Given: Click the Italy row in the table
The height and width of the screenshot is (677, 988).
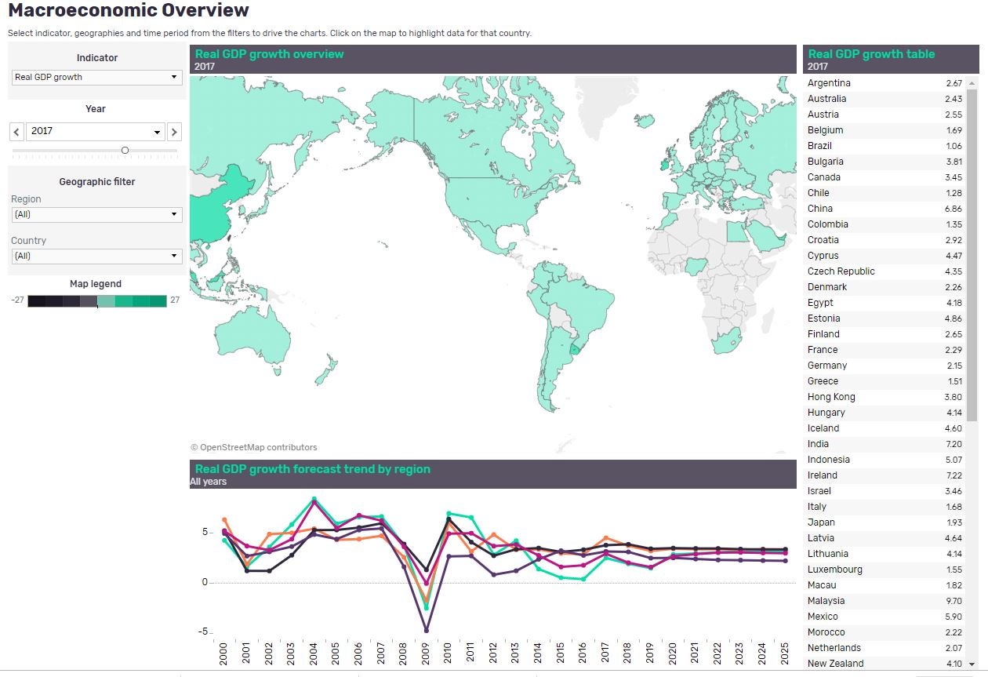Looking at the screenshot, I should pos(884,507).
